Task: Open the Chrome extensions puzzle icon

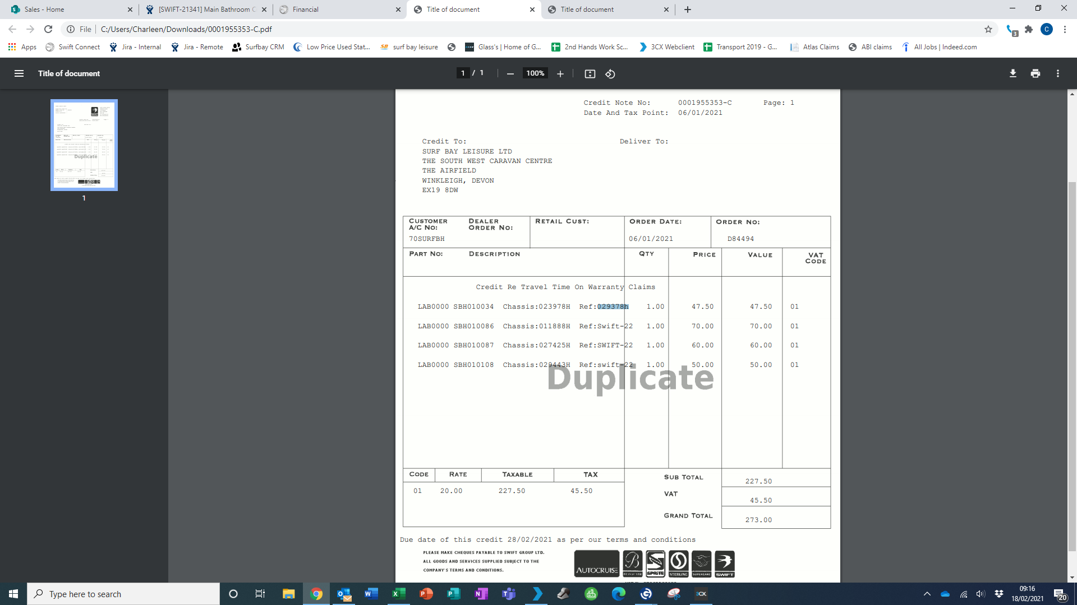Action: [1029, 29]
